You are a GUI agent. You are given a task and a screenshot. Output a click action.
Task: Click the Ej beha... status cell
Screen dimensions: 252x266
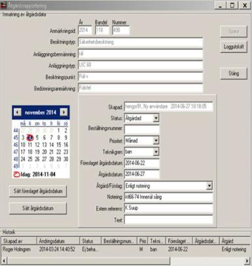(x=90, y=249)
